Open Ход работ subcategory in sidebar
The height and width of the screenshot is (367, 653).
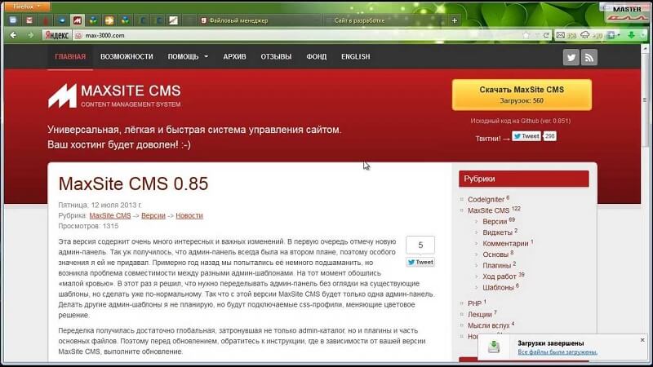click(500, 276)
